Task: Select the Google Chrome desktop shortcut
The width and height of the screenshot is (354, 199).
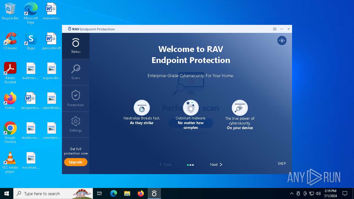Action: click(10, 132)
